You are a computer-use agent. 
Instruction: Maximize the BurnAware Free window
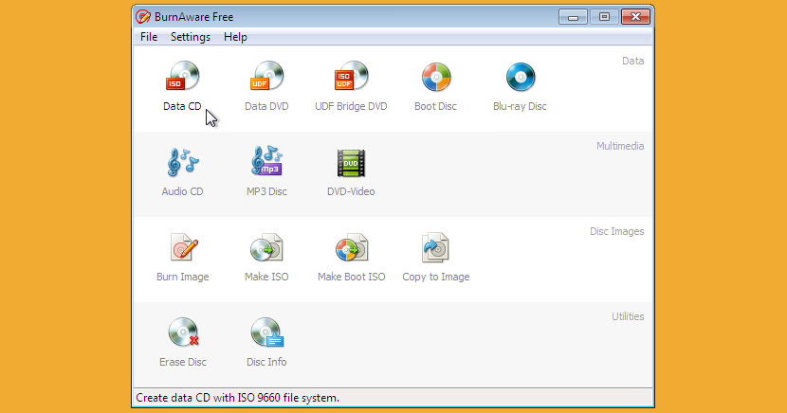[x=604, y=17]
